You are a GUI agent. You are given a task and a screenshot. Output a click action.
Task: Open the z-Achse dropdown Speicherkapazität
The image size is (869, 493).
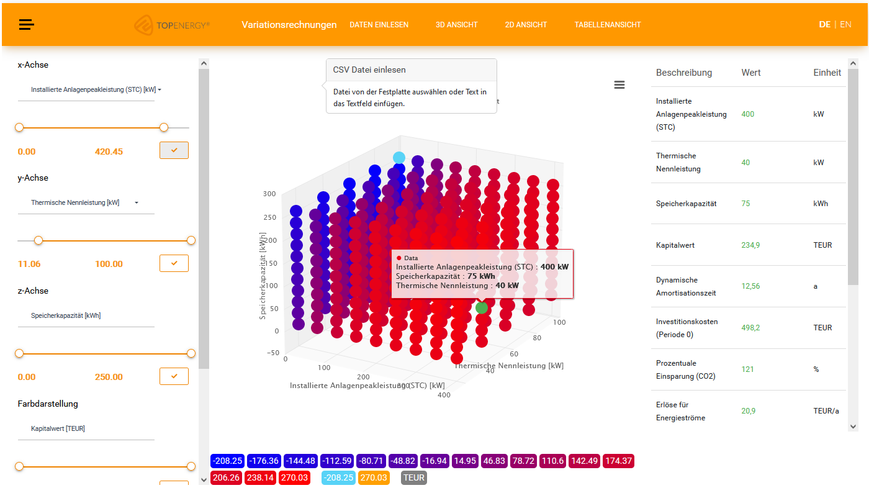(x=86, y=315)
